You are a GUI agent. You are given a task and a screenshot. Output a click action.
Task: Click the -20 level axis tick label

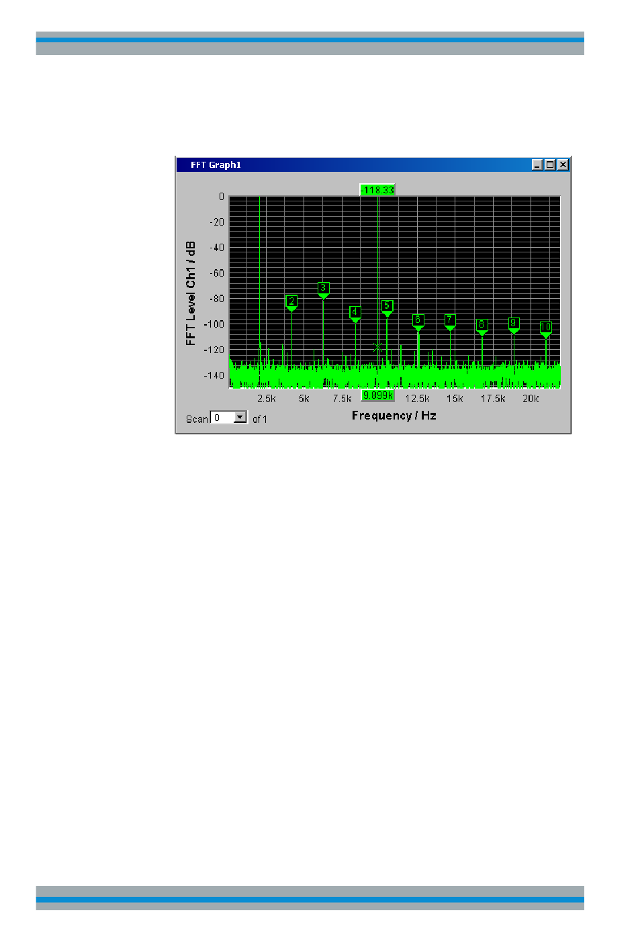217,222
